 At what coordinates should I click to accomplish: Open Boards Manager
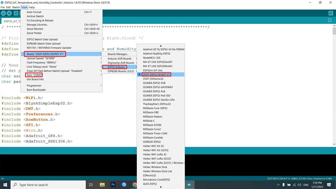(x=118, y=54)
